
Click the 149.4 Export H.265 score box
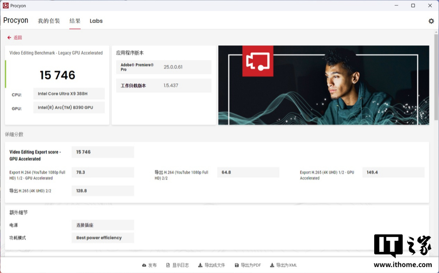point(393,172)
